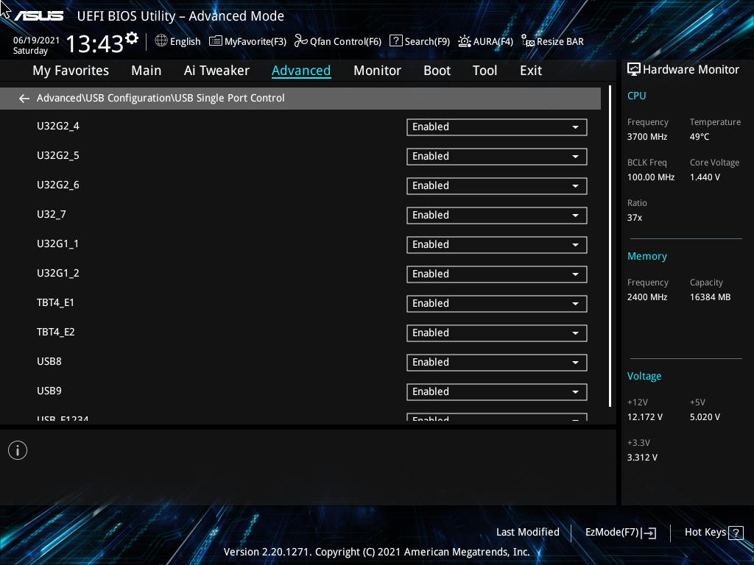Open AURA lighting settings
Image resolution: width=754 pixels, height=565 pixels.
pyautogui.click(x=485, y=41)
